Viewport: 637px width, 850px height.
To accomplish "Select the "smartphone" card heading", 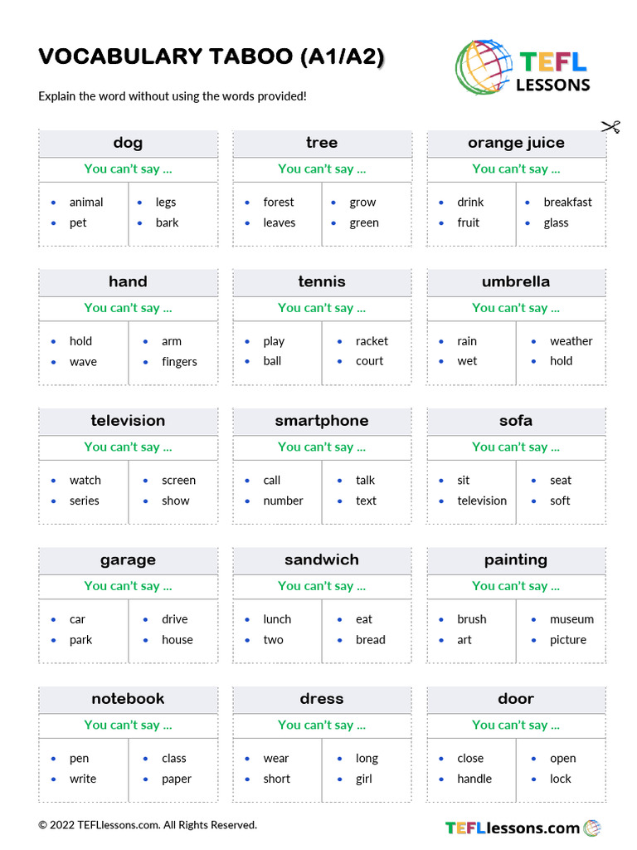I will (322, 421).
